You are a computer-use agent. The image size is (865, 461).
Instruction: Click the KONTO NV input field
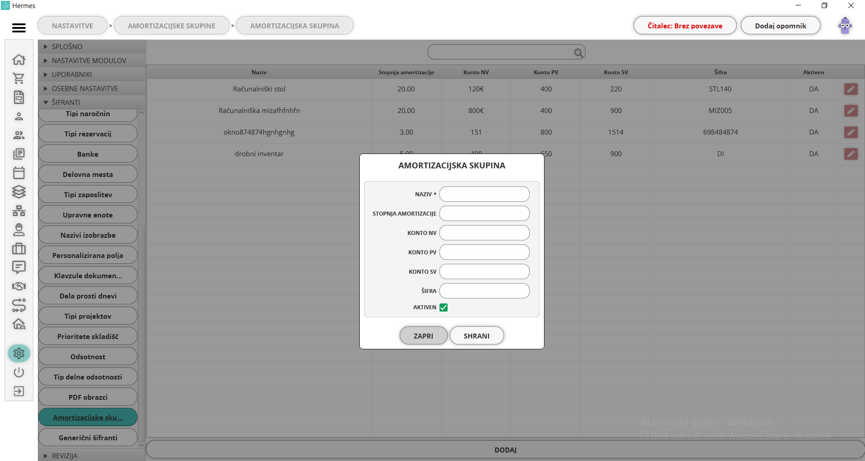click(x=485, y=233)
